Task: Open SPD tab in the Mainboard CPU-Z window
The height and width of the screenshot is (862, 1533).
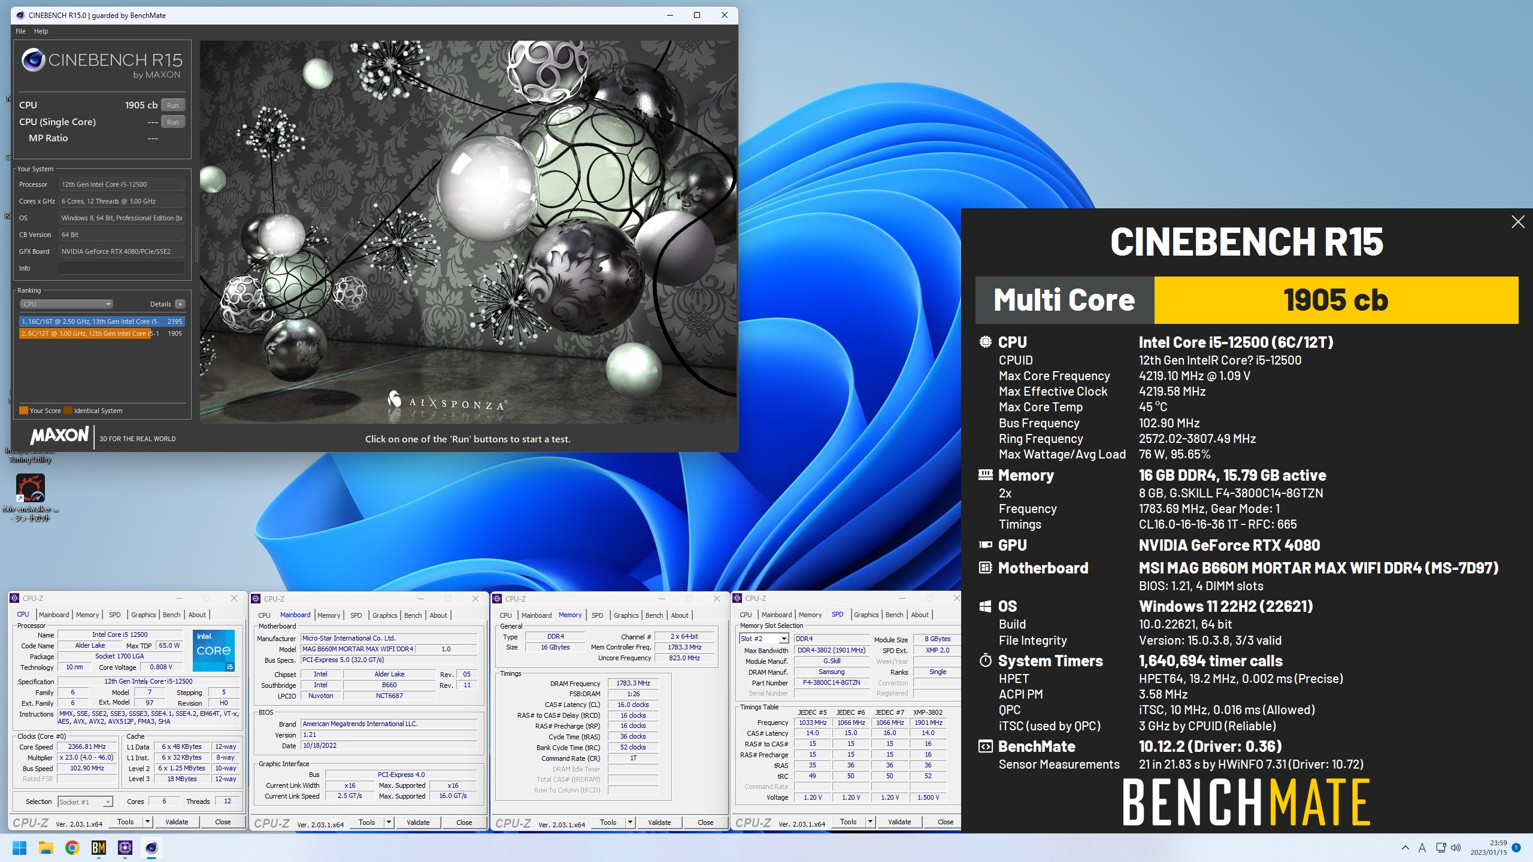Action: 356,615
